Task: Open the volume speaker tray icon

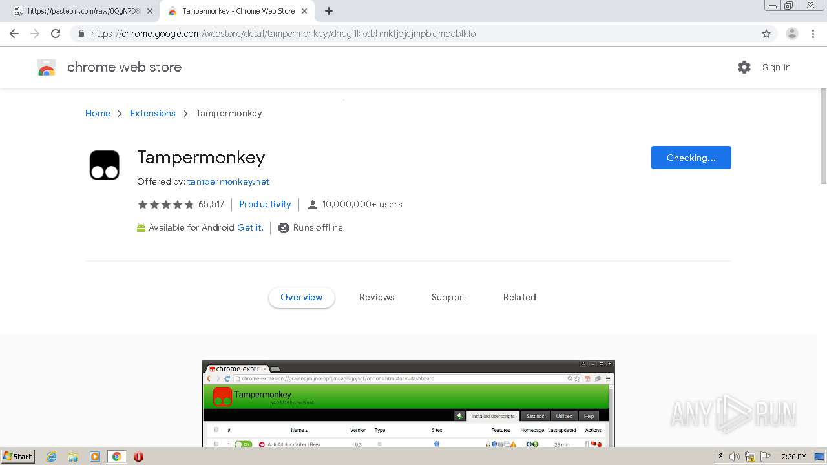Action: click(735, 457)
